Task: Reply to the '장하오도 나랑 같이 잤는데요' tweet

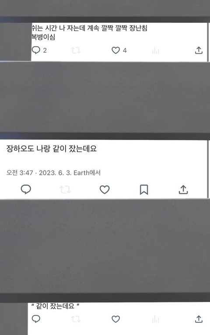Action: click(x=26, y=189)
